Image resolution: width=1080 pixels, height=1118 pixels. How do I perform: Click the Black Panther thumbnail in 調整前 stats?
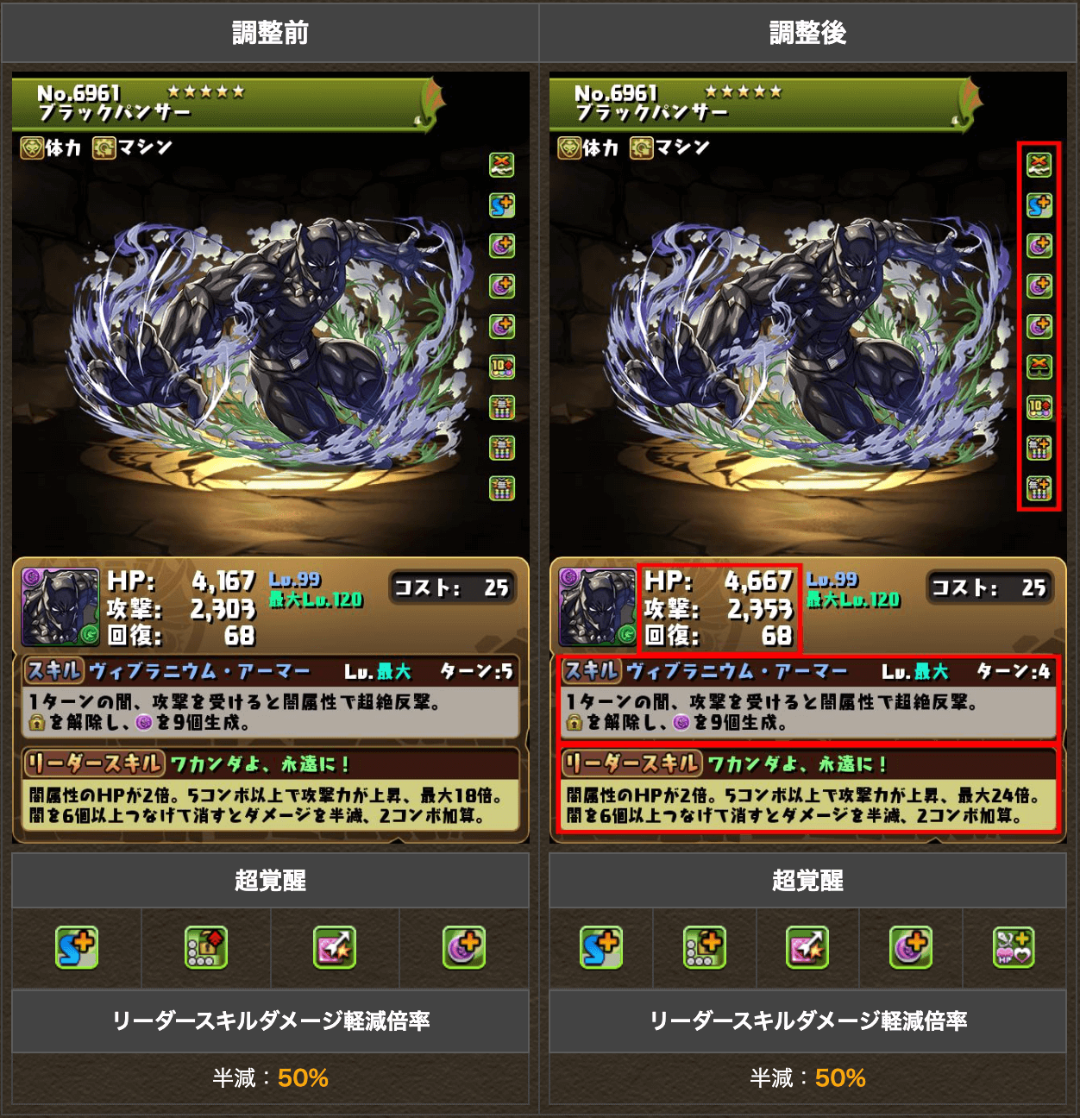tap(60, 606)
